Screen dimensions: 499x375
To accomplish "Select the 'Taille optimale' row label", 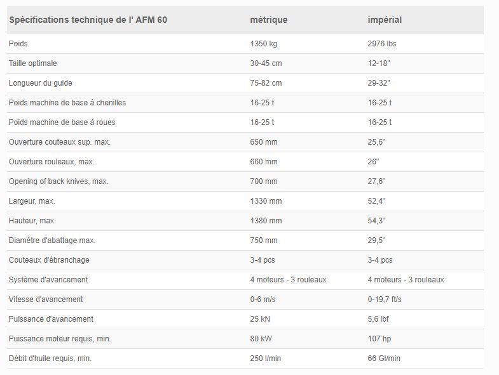I will click(x=33, y=63).
